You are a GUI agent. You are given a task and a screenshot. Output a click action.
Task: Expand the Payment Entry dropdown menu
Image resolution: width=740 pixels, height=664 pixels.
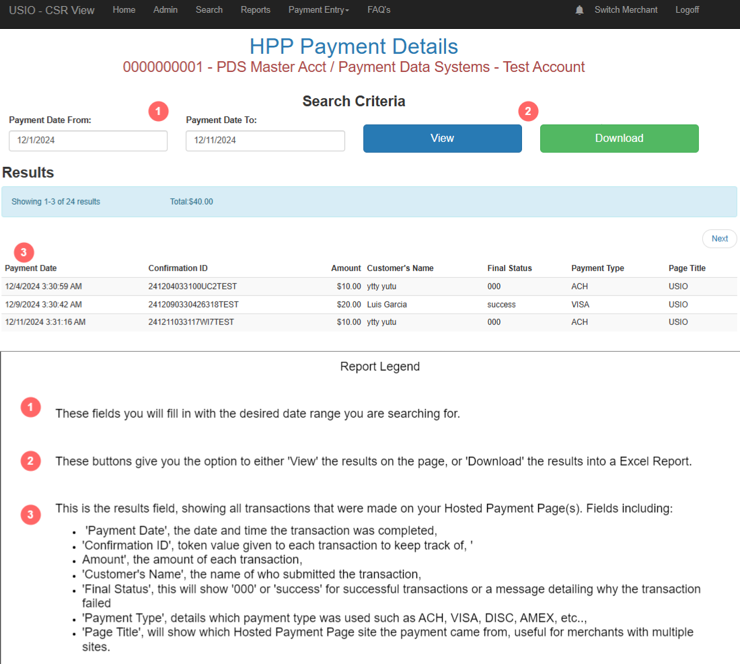[319, 10]
